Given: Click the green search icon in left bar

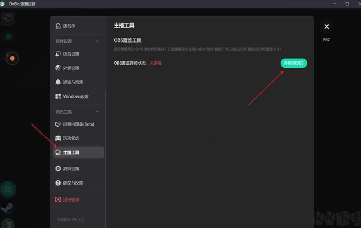Looking at the screenshot, I should [x=8, y=189].
